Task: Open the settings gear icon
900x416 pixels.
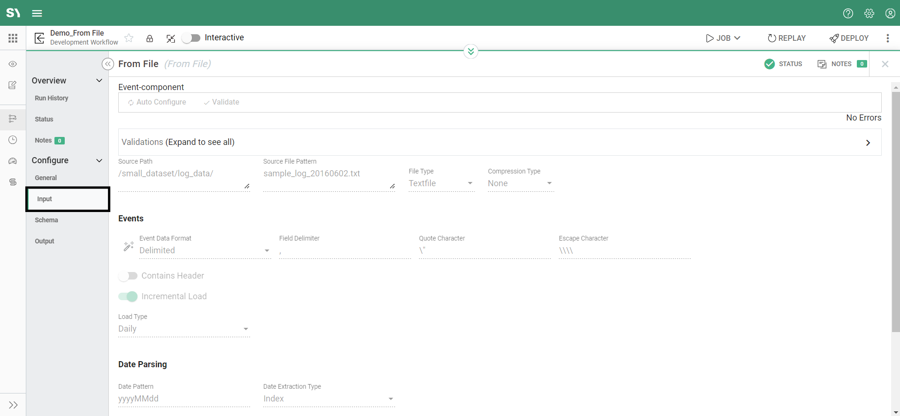Action: 869,13
